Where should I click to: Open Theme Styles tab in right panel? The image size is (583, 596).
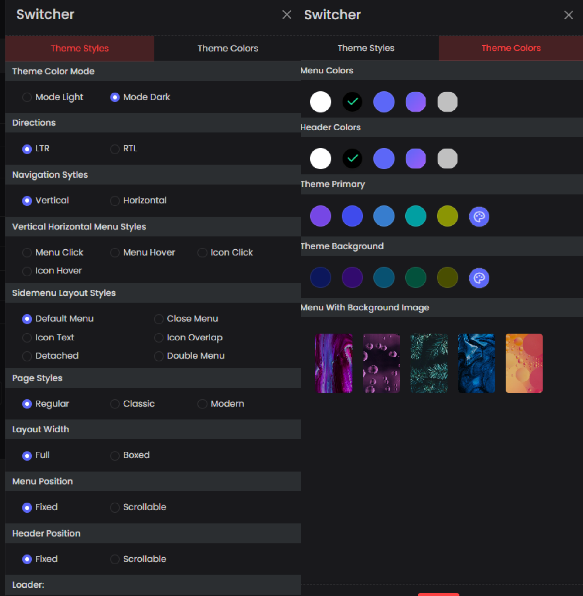click(366, 48)
